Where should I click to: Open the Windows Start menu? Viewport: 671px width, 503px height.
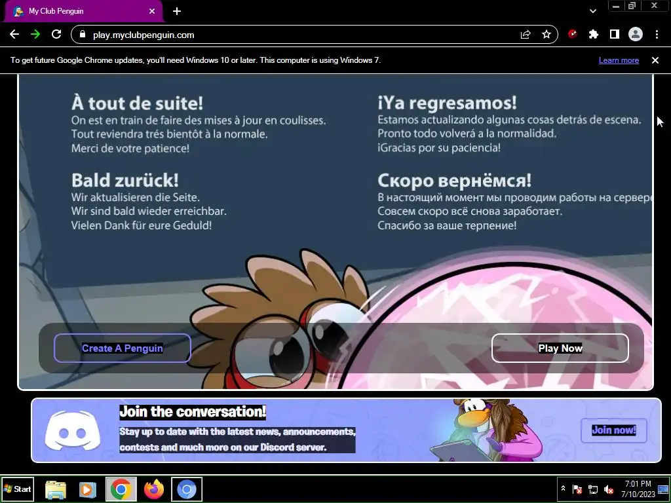pos(18,489)
